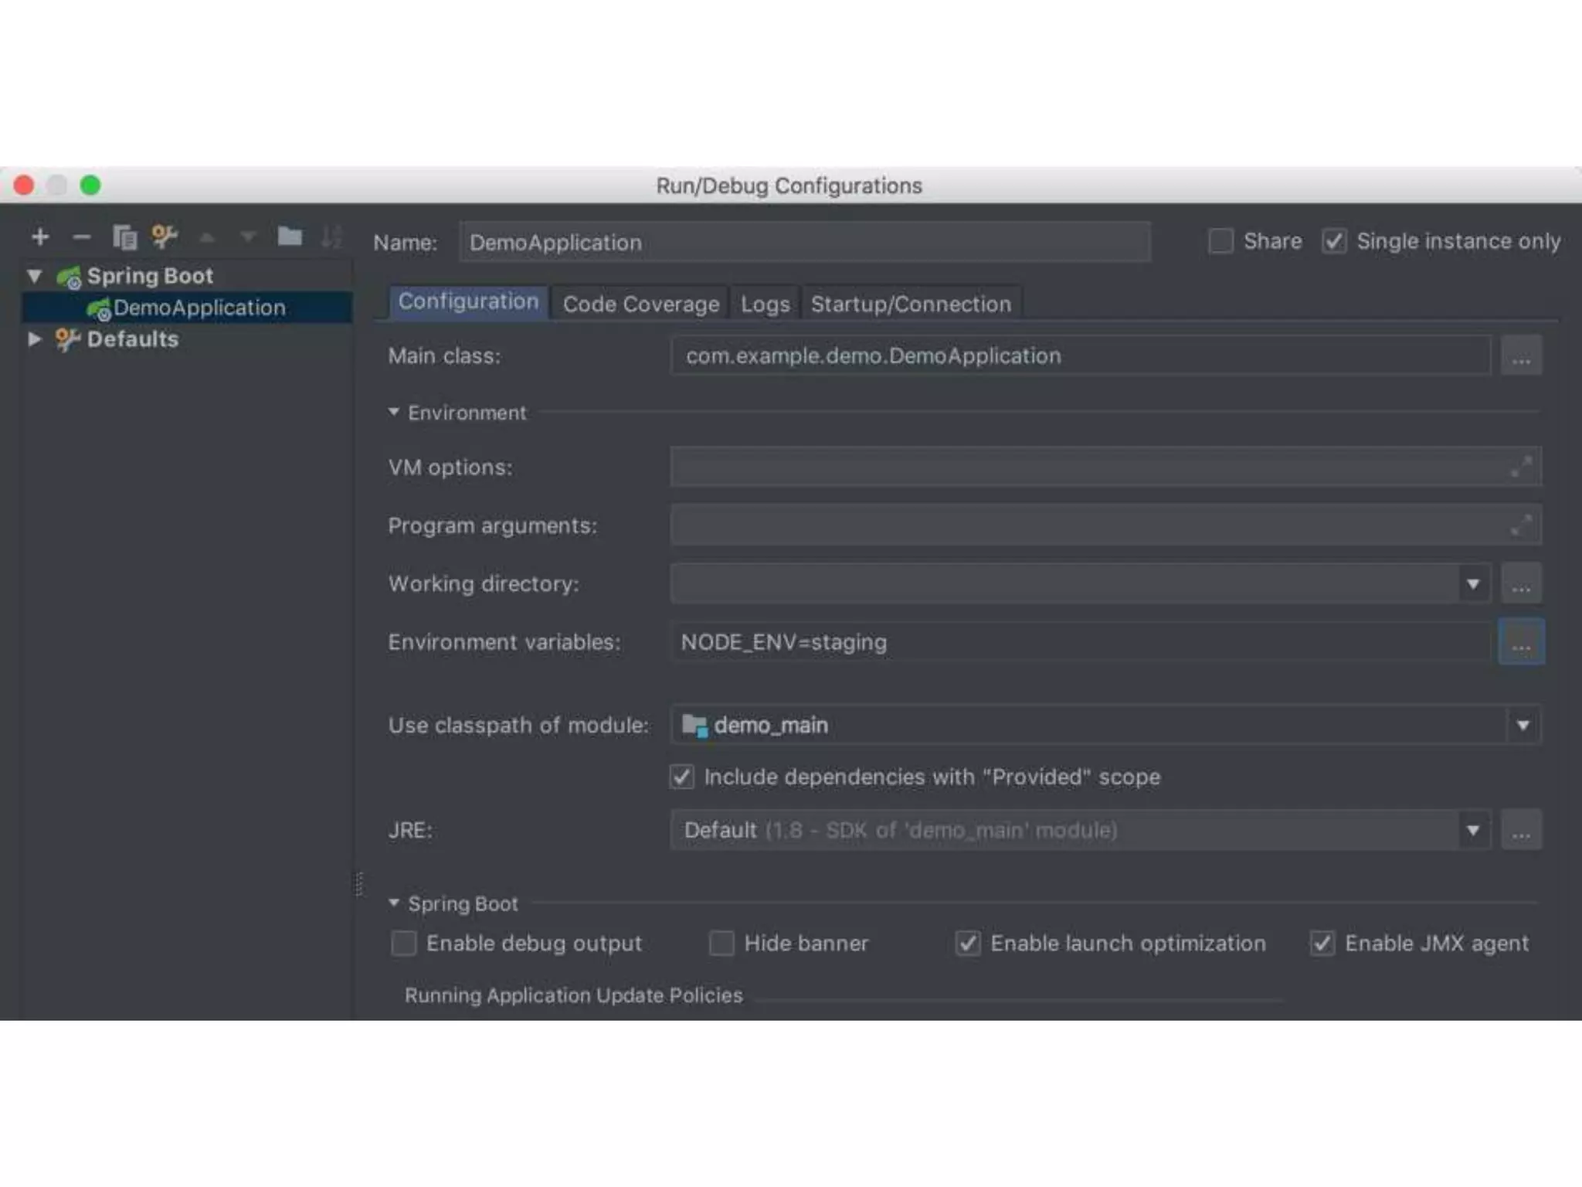1582x1187 pixels.
Task: Switch to the Code Coverage tab
Action: point(640,304)
